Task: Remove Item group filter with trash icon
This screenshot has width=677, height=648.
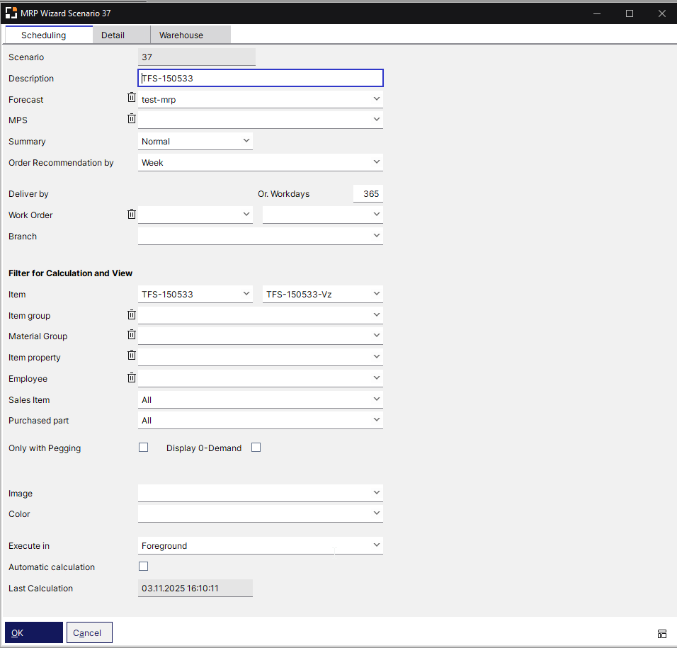Action: [131, 314]
